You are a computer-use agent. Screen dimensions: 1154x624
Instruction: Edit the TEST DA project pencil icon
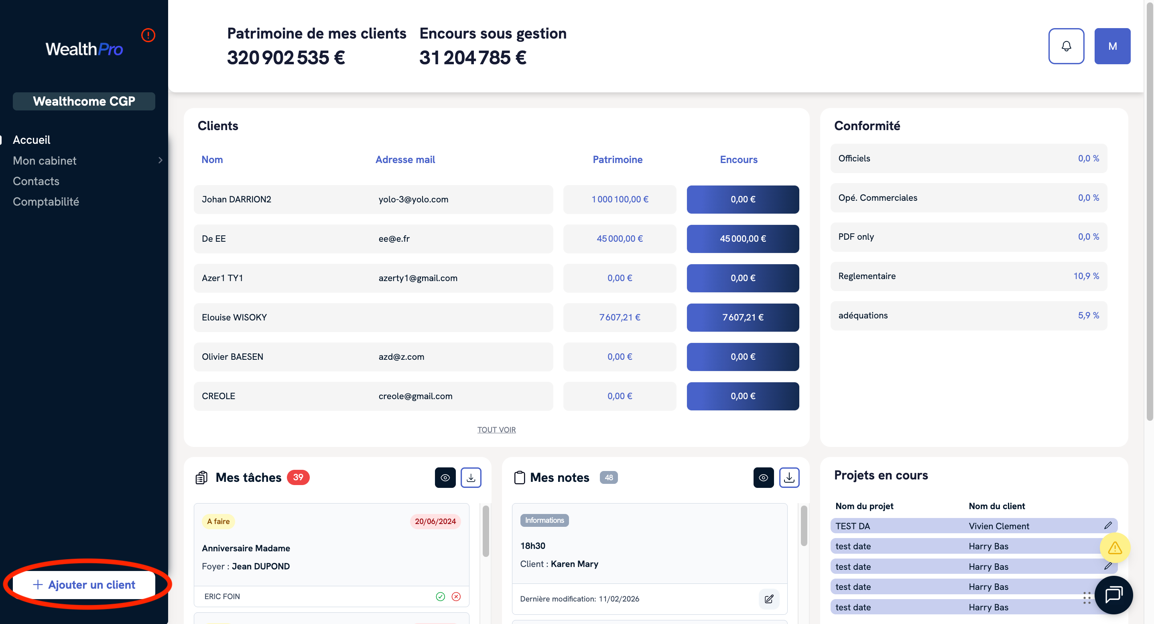pos(1107,525)
